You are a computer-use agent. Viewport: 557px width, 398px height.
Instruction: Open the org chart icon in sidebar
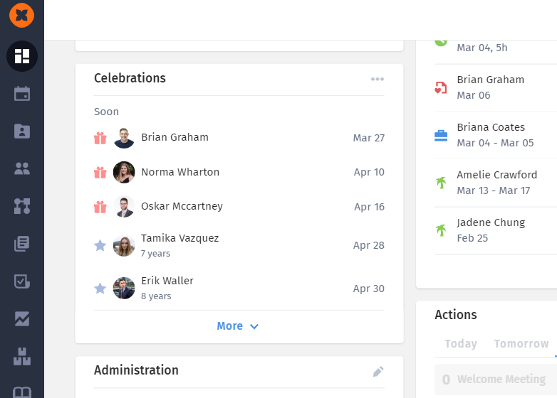(x=22, y=206)
